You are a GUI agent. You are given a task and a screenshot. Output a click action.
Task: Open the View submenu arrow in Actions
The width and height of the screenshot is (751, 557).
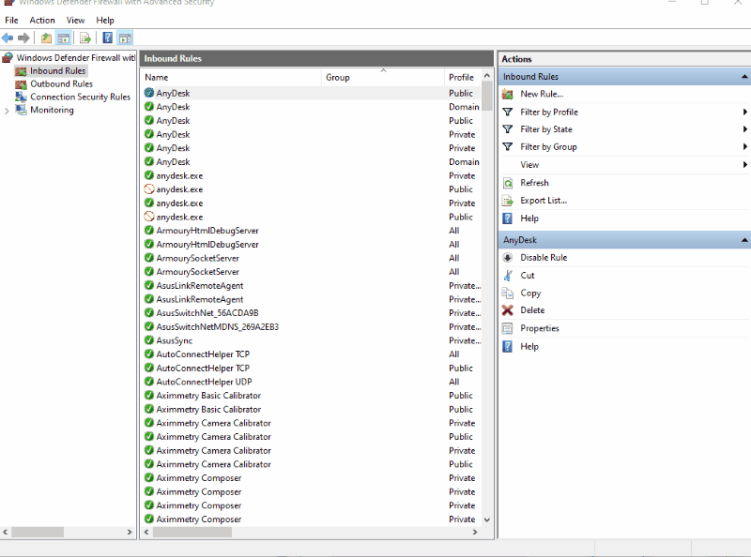pyautogui.click(x=744, y=165)
